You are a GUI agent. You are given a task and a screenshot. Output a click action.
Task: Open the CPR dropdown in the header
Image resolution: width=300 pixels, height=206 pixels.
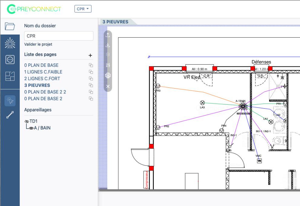point(83,9)
